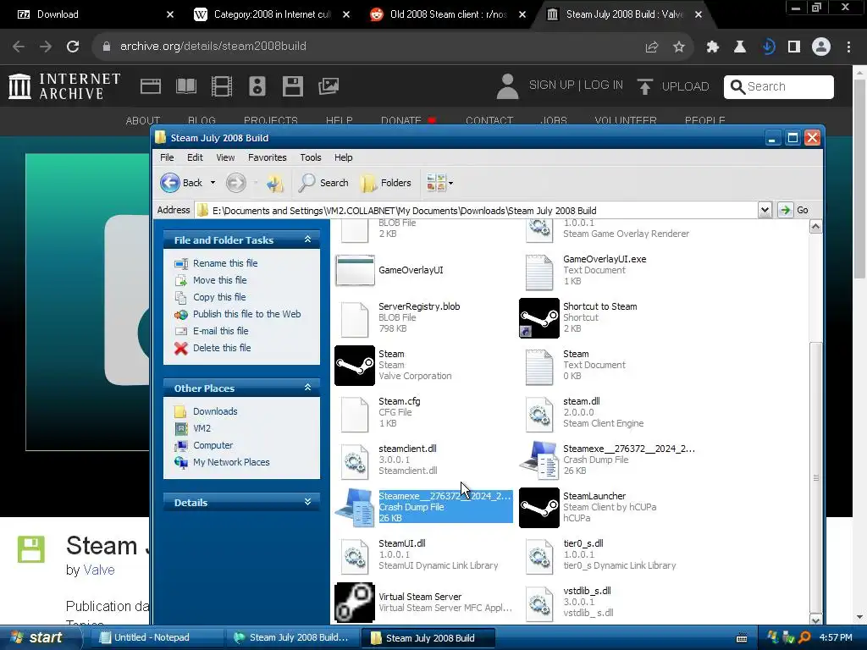Select the vstdlib_s.dll file icon
867x650 pixels.
pyautogui.click(x=539, y=603)
